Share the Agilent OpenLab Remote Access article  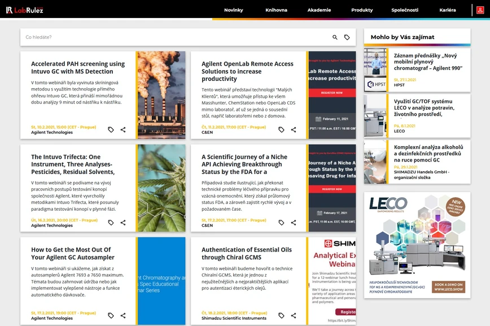293,129
